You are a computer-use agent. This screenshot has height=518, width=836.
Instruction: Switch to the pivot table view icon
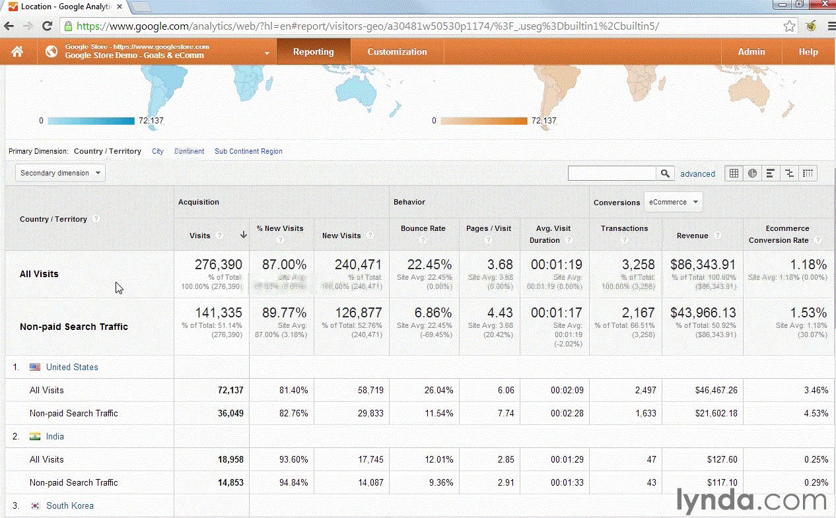tap(808, 174)
